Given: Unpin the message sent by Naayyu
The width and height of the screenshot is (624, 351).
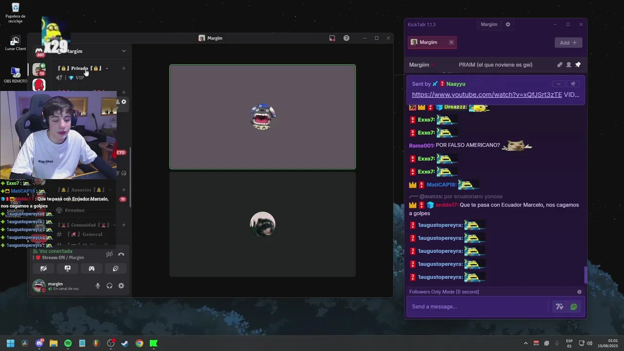Looking at the screenshot, I should [x=573, y=84].
